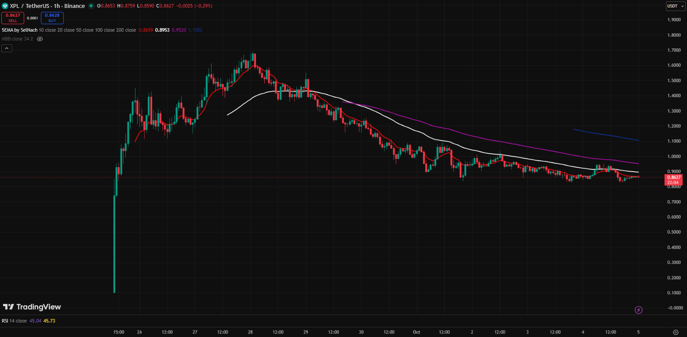The width and height of the screenshot is (687, 337).
Task: Collapse the indicator legend with chevron button
Action: pyautogui.click(x=7, y=48)
